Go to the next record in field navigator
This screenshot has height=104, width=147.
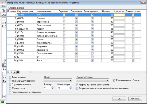click(14, 72)
